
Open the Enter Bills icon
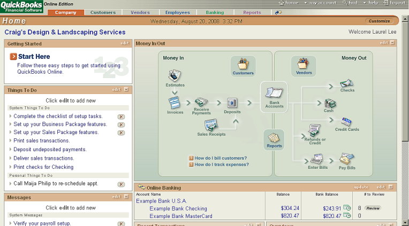(x=317, y=159)
